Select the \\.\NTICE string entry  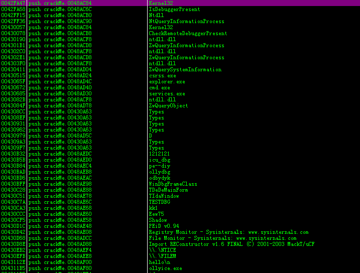162,250
